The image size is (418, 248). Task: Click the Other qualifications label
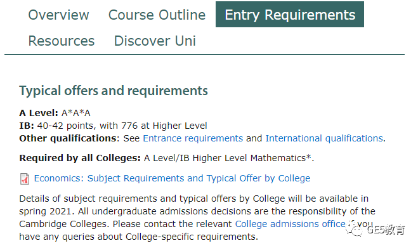pos(68,138)
